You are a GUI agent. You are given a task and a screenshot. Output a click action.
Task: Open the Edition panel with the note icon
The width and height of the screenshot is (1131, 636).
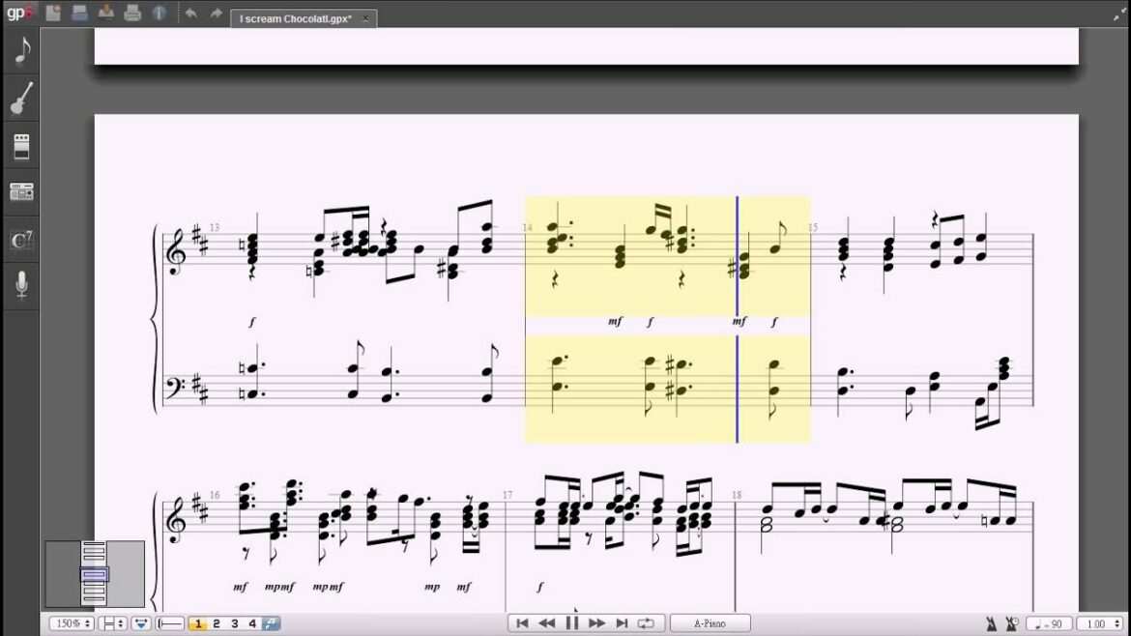(x=21, y=51)
